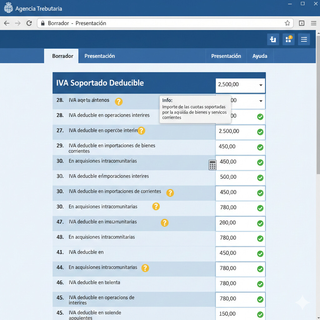Image resolution: width=320 pixels, height=320 pixels.
Task: Click the bookmark star in the address bar
Action: [287, 23]
